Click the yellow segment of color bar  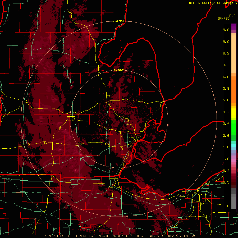click(234, 113)
